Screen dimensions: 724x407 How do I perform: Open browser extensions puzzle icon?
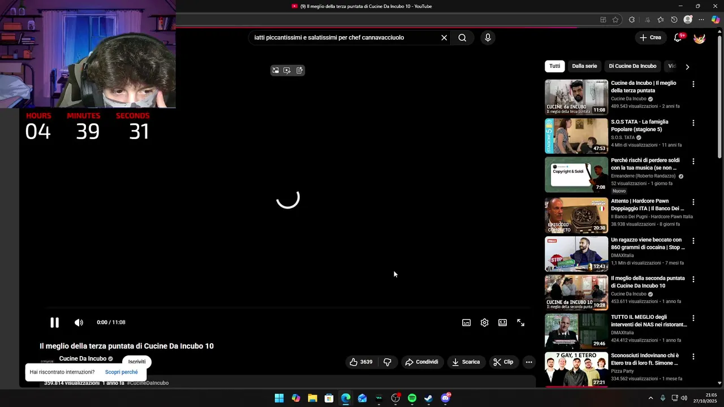(x=632, y=20)
